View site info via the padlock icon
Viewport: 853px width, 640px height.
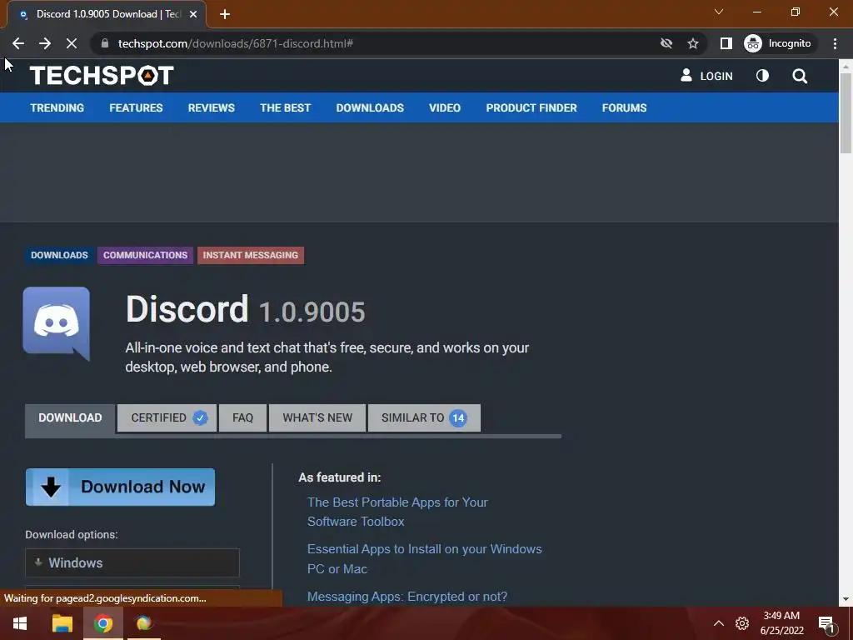click(105, 43)
